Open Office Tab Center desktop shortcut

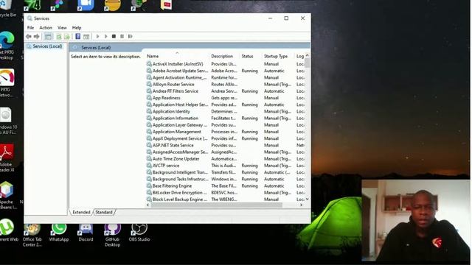click(x=32, y=236)
